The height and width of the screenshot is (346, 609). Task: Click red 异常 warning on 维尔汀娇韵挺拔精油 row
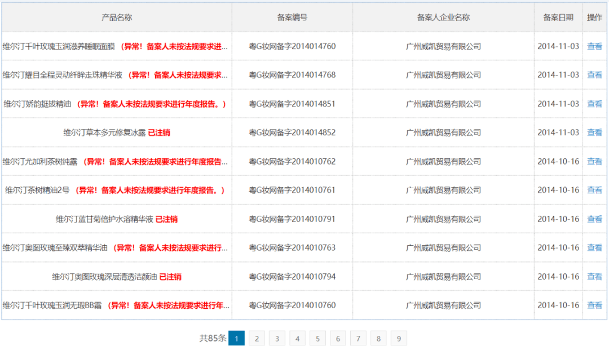(x=152, y=104)
